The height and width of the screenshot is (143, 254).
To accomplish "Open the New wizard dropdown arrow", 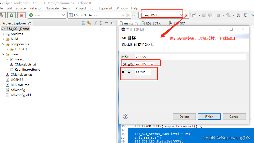I will pyautogui.click(x=199, y=15).
